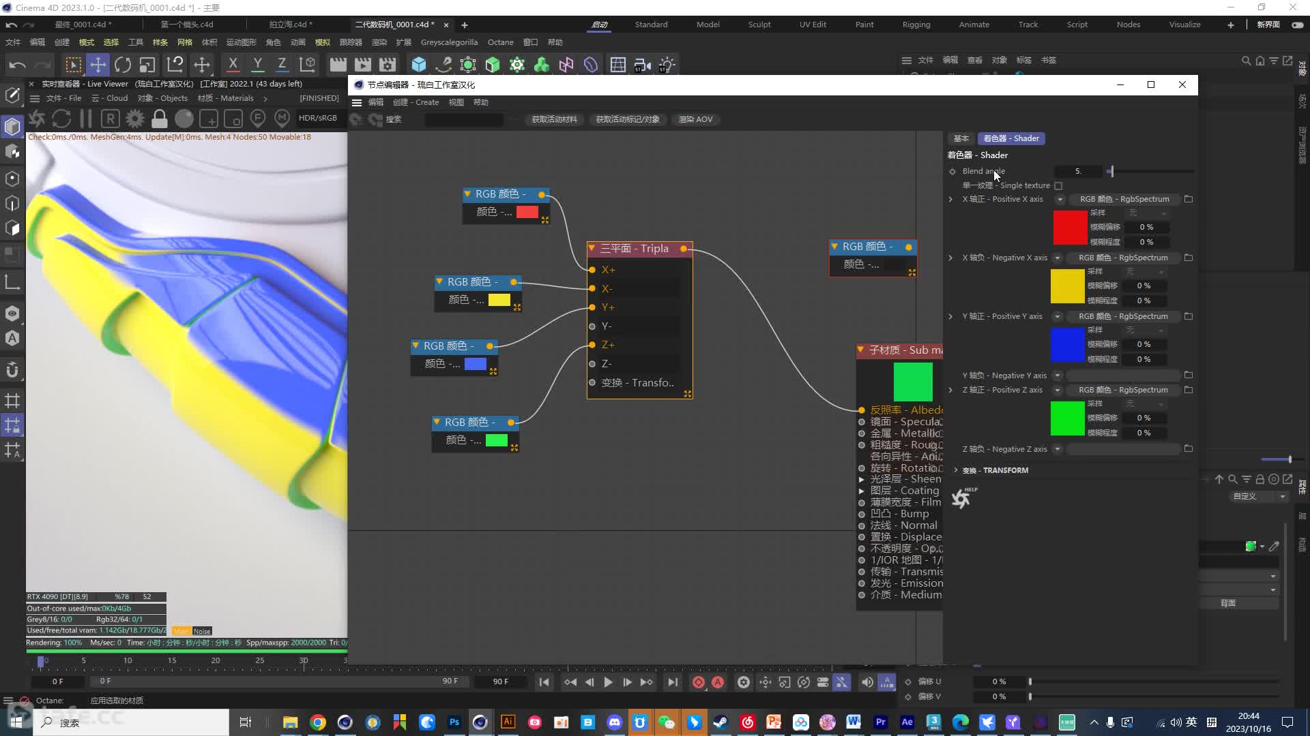Play the animation forward
Screen dimensions: 1310x736
point(608,682)
